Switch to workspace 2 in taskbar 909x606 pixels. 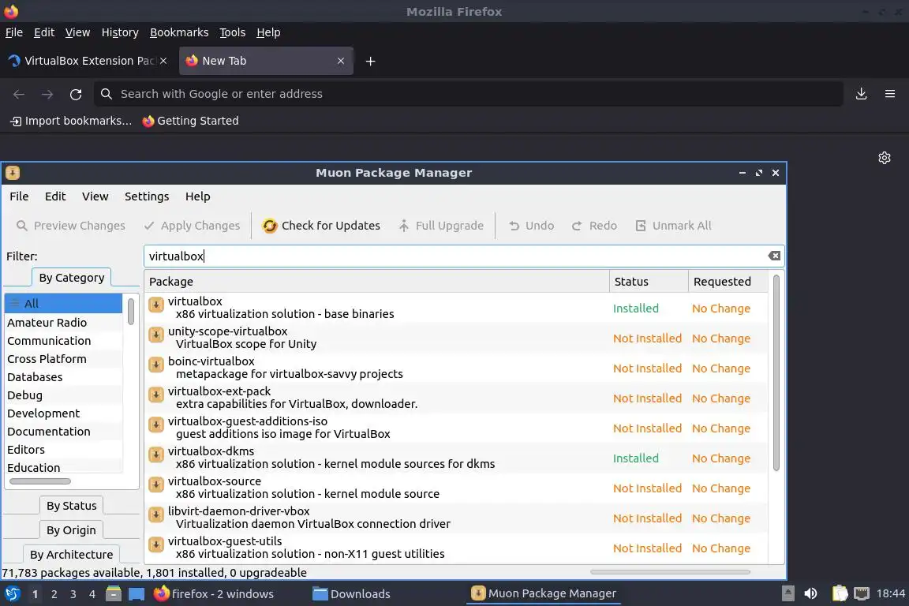(54, 594)
